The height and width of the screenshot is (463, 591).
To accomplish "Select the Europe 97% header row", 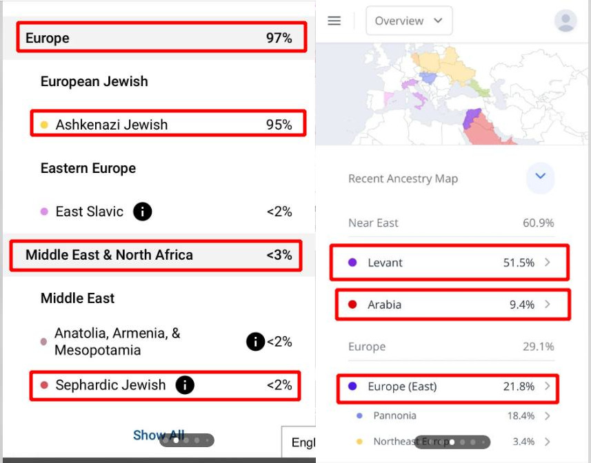I will click(159, 38).
